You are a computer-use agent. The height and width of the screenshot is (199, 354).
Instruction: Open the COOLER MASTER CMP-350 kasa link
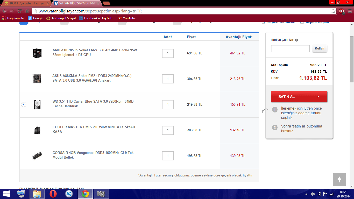tap(94, 129)
